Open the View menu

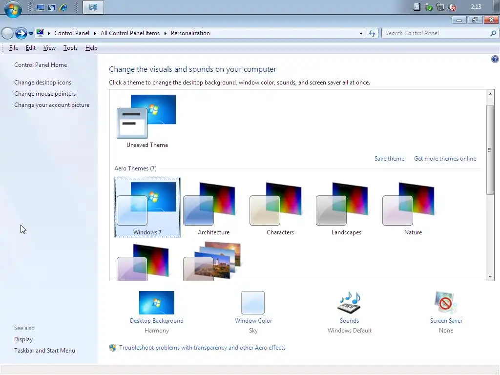pyautogui.click(x=49, y=48)
